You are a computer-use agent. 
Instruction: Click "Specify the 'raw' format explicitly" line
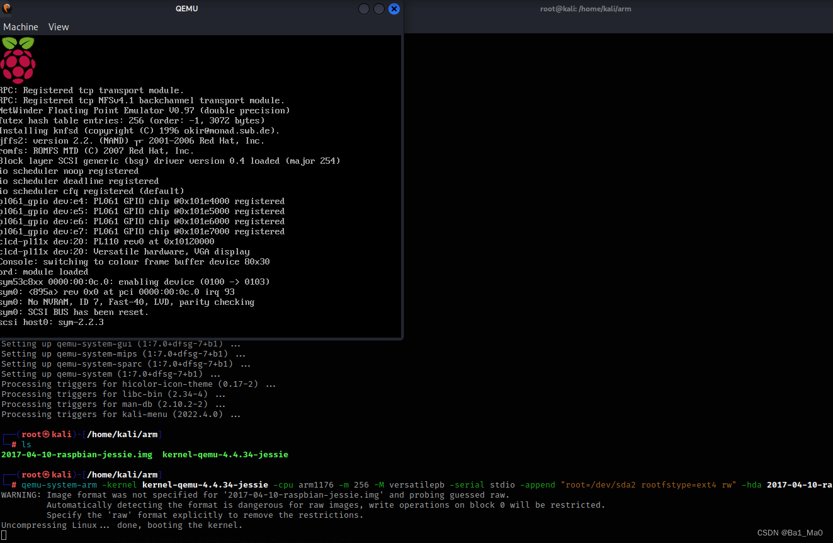click(205, 515)
